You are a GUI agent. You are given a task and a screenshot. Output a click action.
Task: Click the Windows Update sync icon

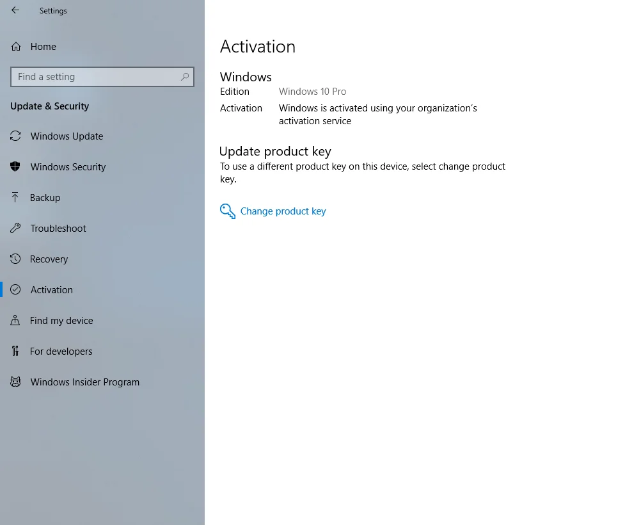point(15,136)
